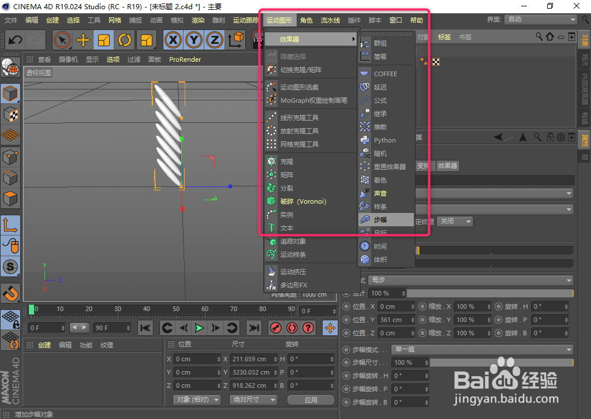The height and width of the screenshot is (419, 591).
Task: Choose Python effector in submenu
Action: (x=386, y=140)
